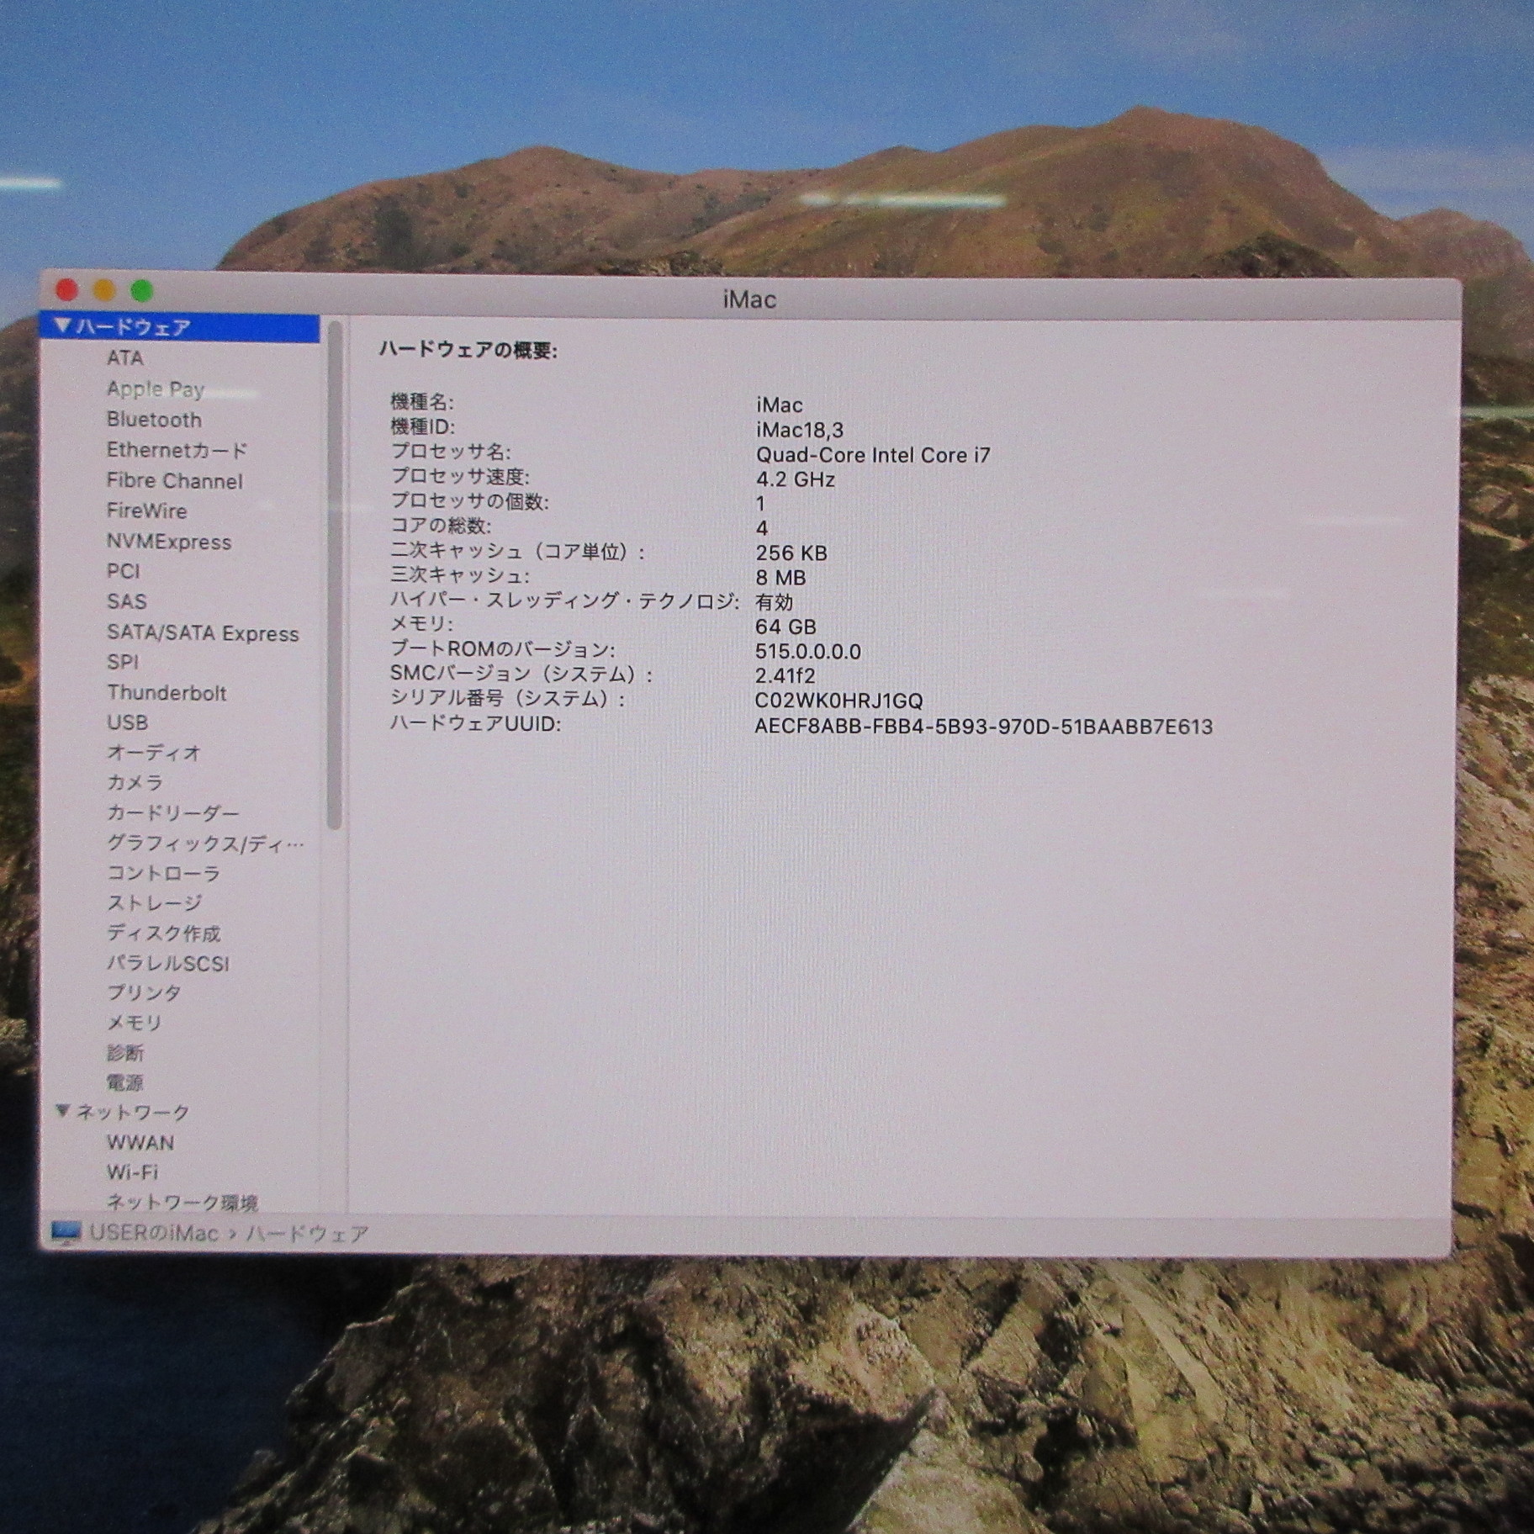Click the 8 MB L3 cache value
1534x1534 pixels.
point(780,578)
